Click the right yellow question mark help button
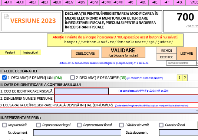 pyautogui.click(x=185, y=78)
